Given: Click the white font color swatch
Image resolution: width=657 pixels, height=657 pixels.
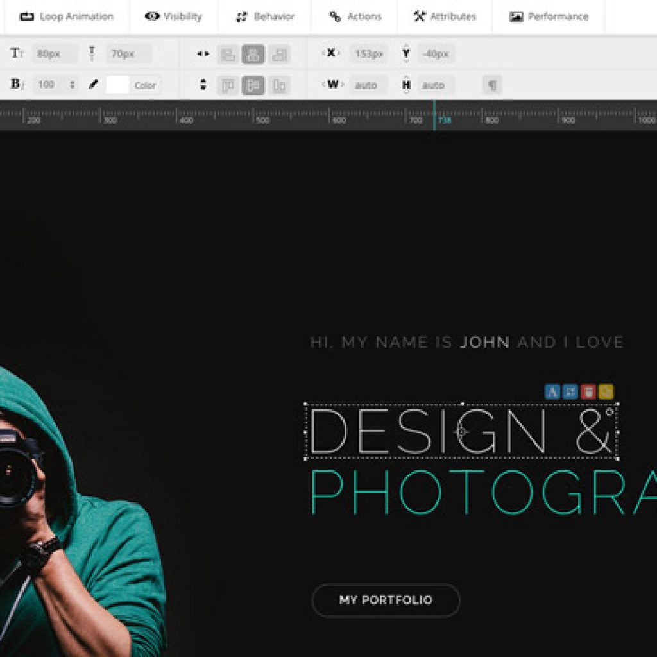Looking at the screenshot, I should (x=117, y=85).
